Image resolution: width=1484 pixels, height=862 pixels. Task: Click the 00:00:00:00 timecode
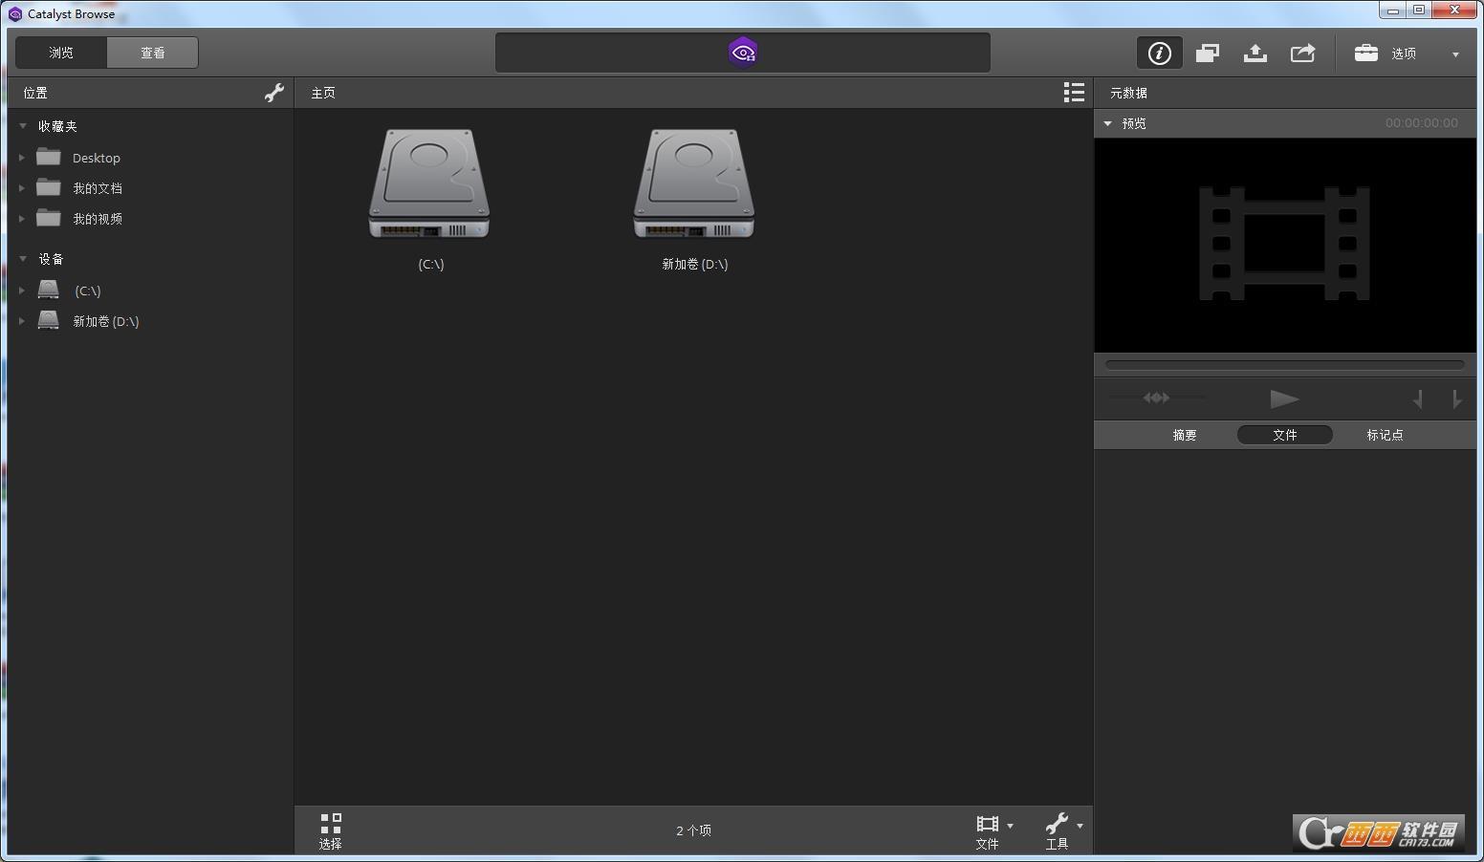pyautogui.click(x=1422, y=123)
